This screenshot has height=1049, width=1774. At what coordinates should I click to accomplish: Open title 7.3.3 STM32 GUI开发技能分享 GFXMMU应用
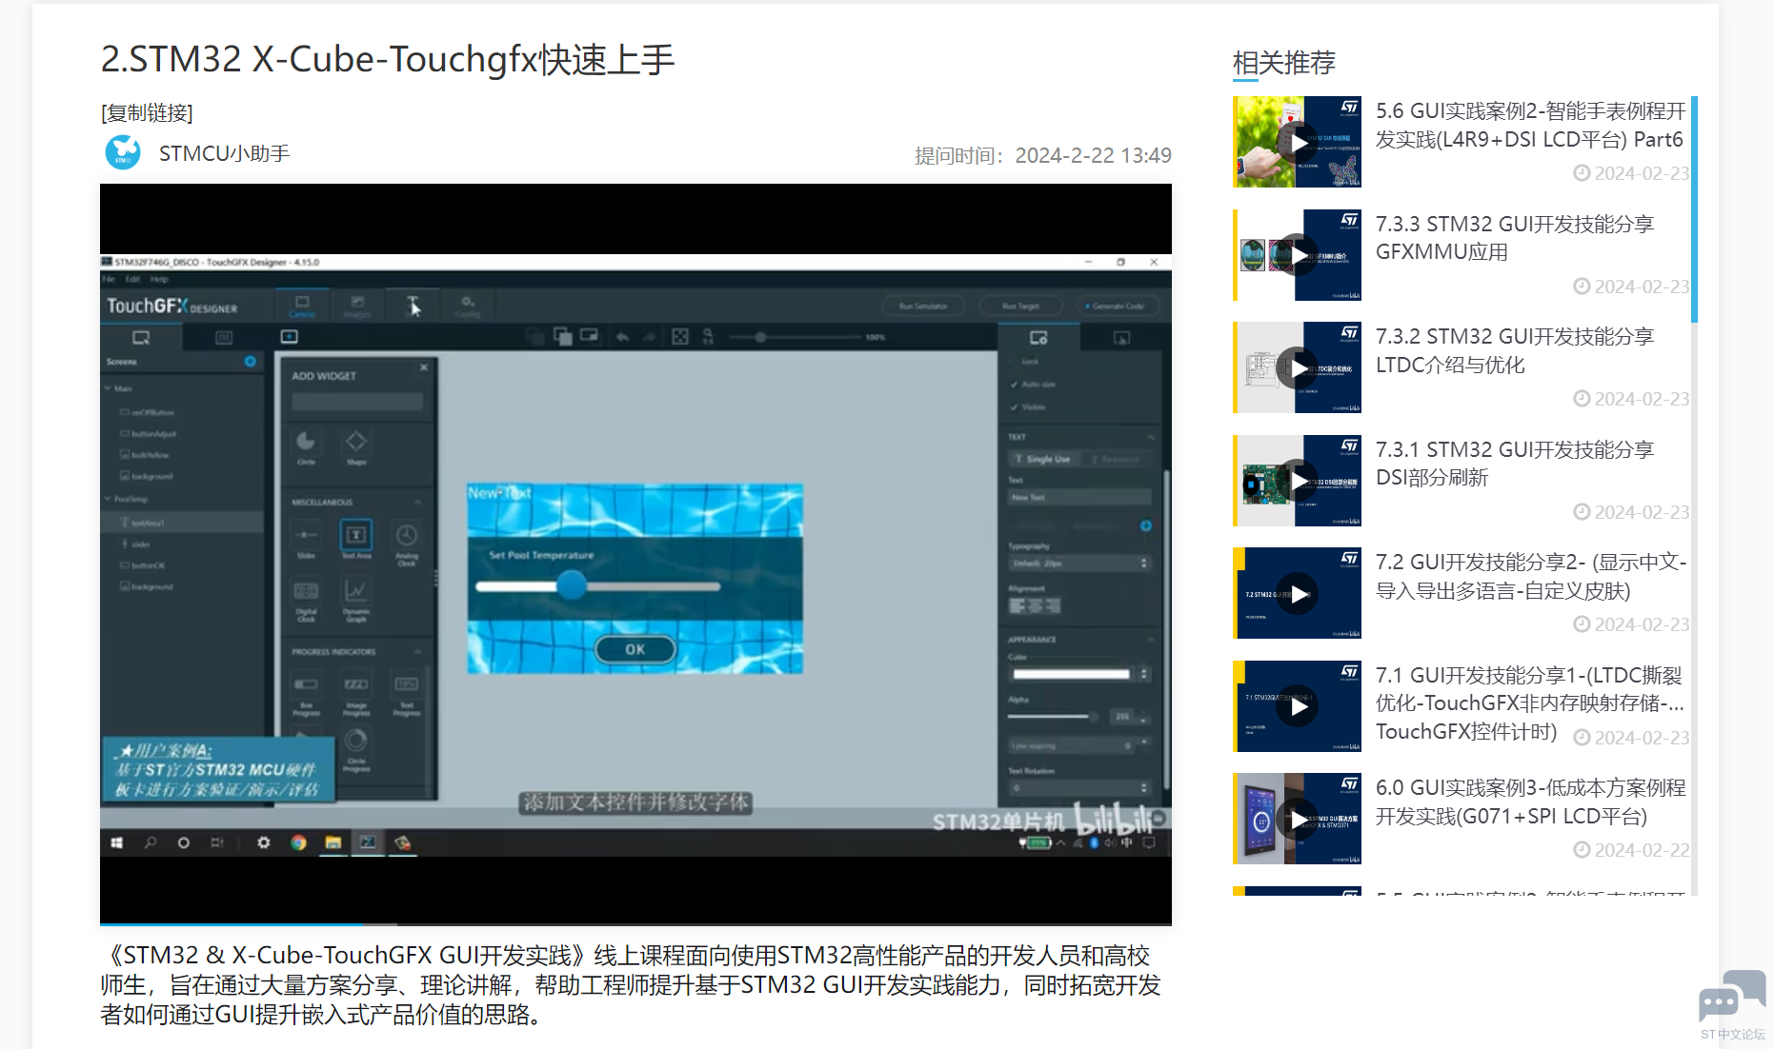click(x=1515, y=238)
